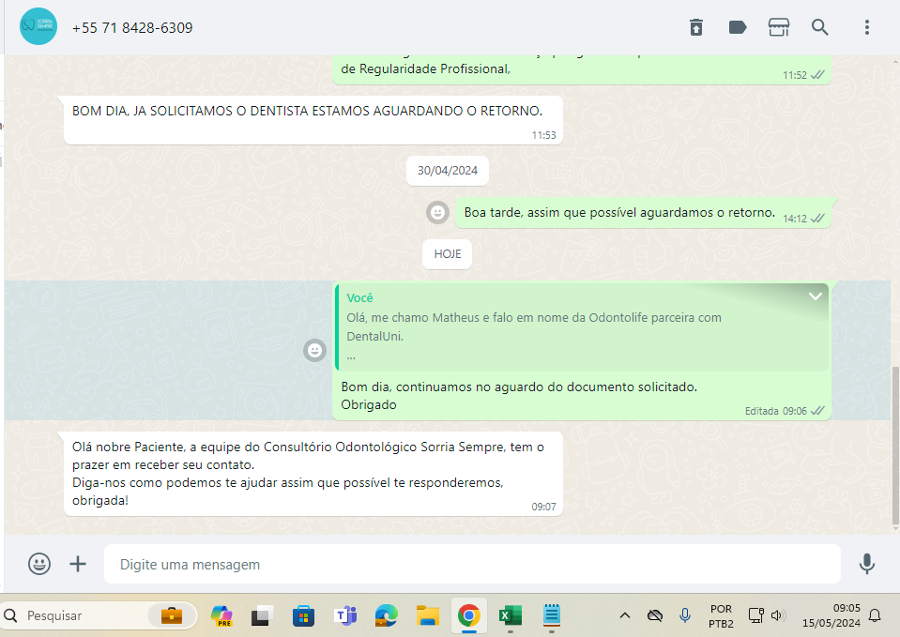Image resolution: width=900 pixels, height=637 pixels.
Task: Open File Explorer from taskbar
Action: [428, 615]
